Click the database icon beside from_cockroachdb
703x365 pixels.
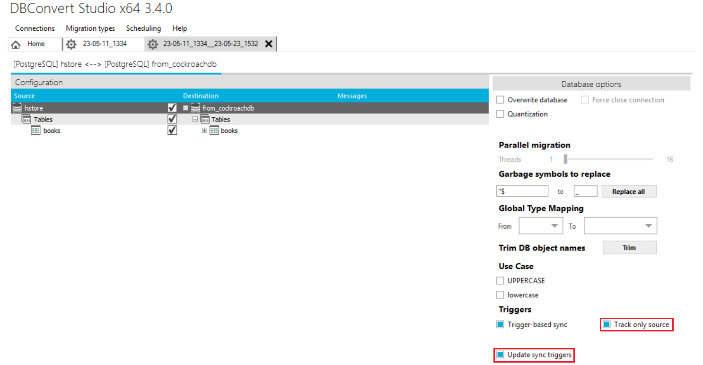pyautogui.click(x=195, y=108)
